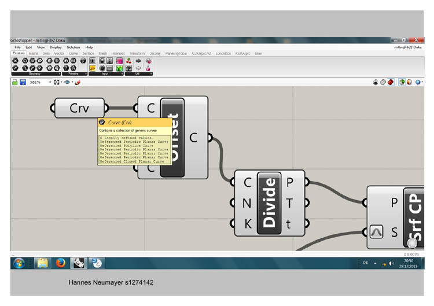The width and height of the screenshot is (434, 306).
Task: Toggle wireframe preview mode
Action: [x=383, y=82]
